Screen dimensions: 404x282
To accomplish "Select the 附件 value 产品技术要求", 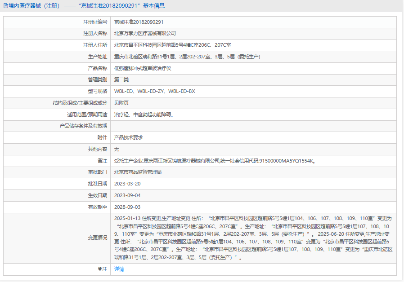I will tap(129, 137).
